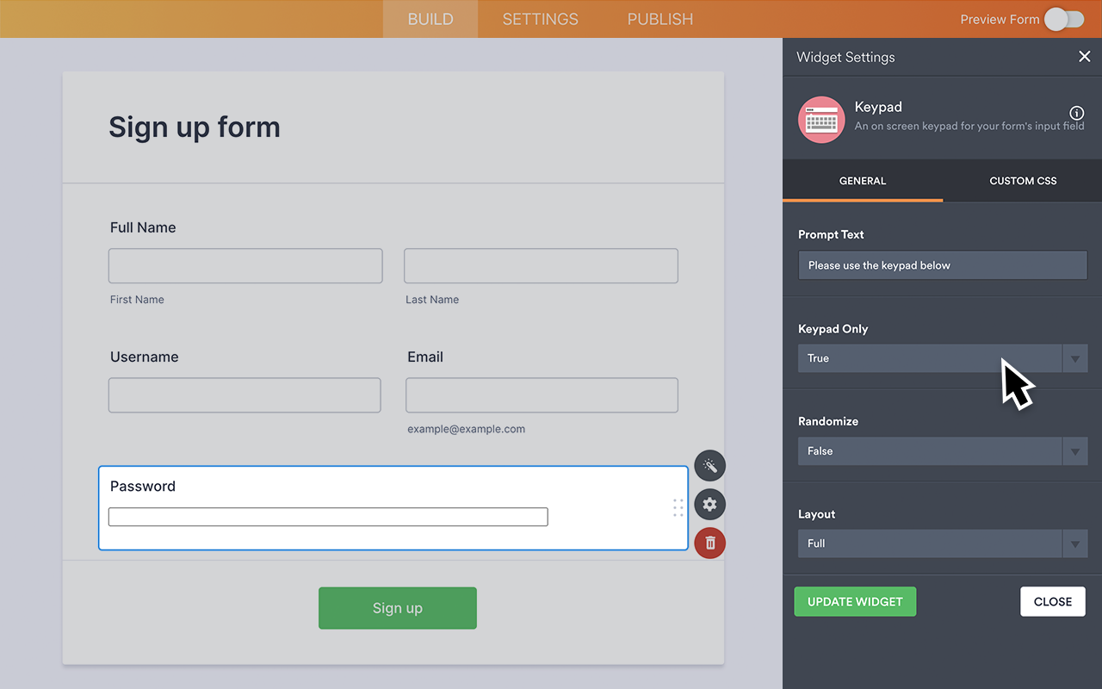Viewport: 1102px width, 689px height.
Task: Click the UPDATE WIDGET button
Action: pyautogui.click(x=855, y=601)
